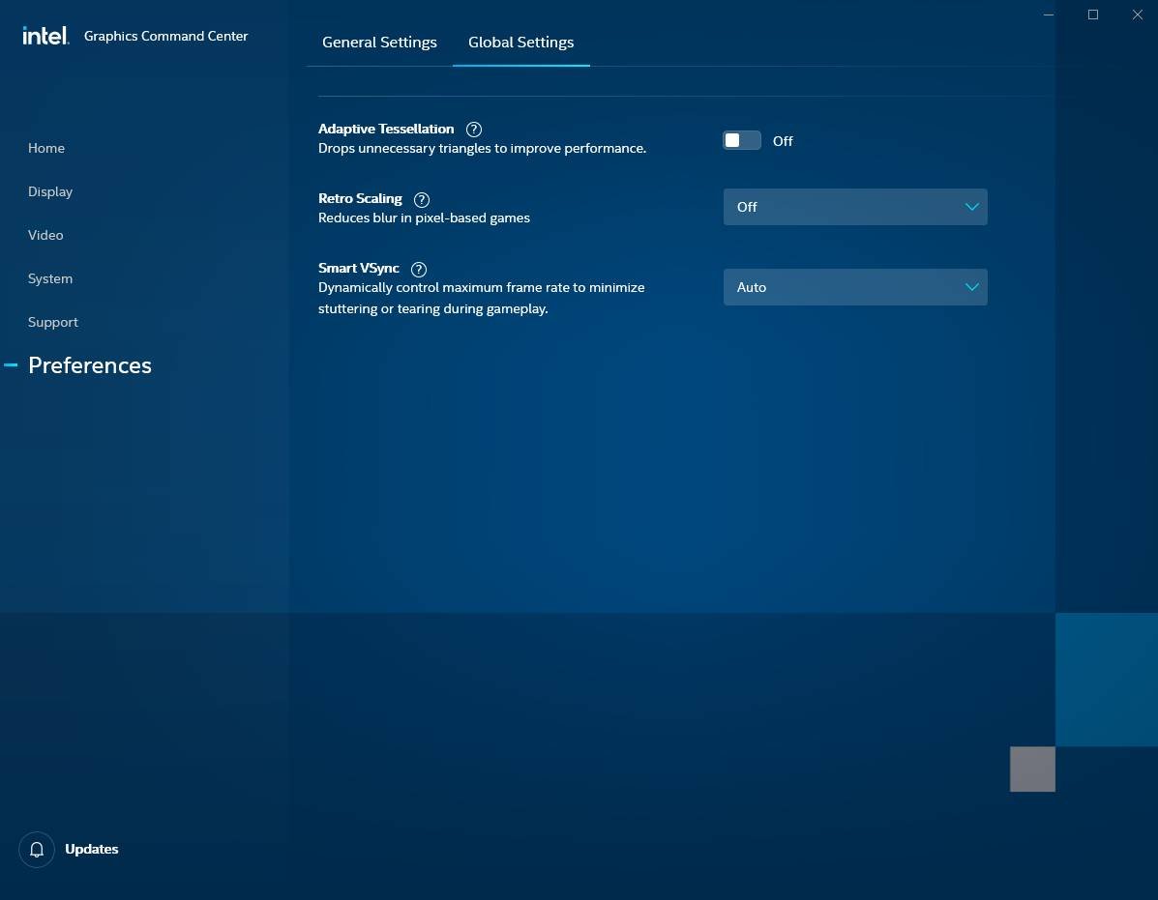Screen dimensions: 1158x900
Task: Click the Retro Scaling question mark icon
Action: click(x=422, y=200)
